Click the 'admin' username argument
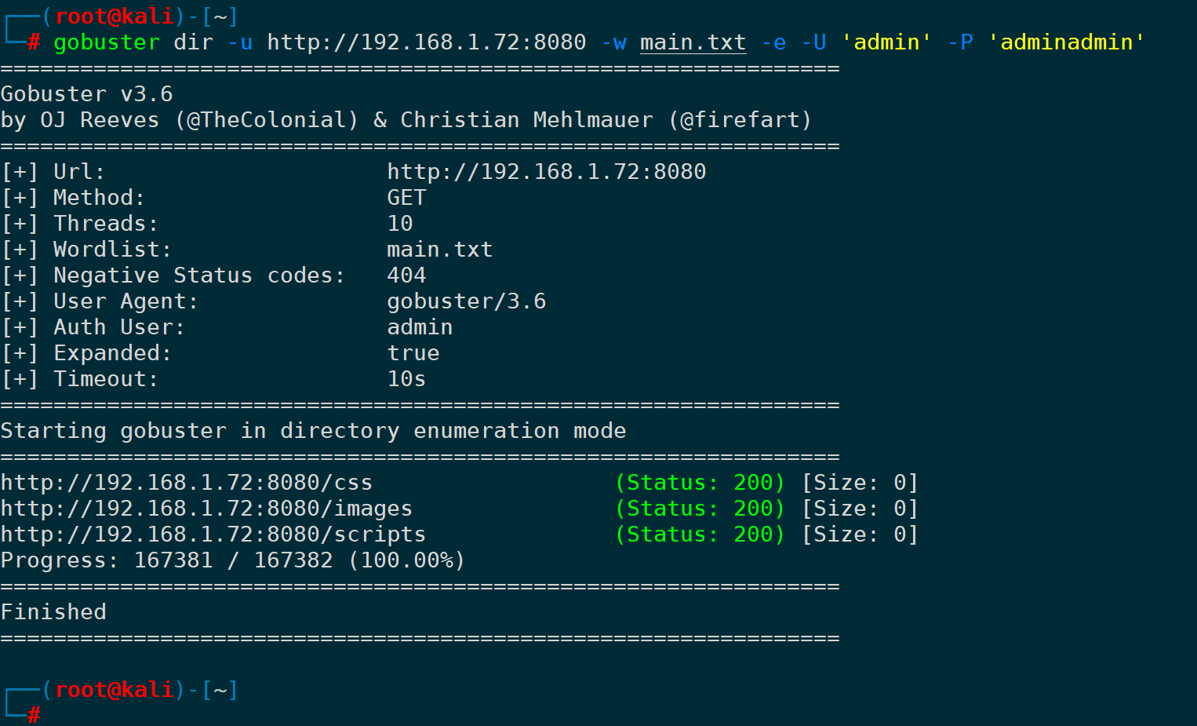Image resolution: width=1197 pixels, height=726 pixels. click(886, 42)
